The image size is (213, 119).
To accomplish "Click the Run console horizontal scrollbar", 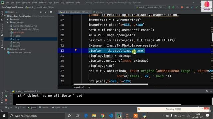I will [x=99, y=104].
